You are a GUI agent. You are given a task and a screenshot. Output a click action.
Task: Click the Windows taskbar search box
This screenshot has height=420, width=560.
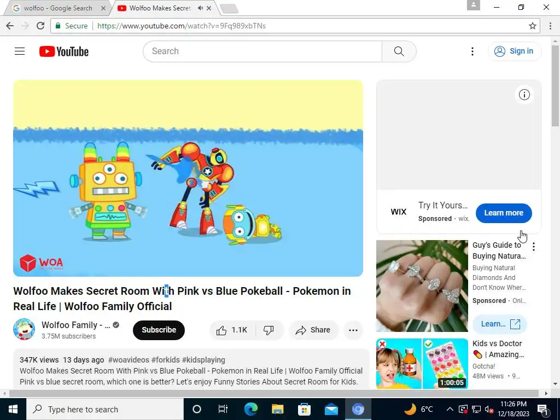click(105, 409)
